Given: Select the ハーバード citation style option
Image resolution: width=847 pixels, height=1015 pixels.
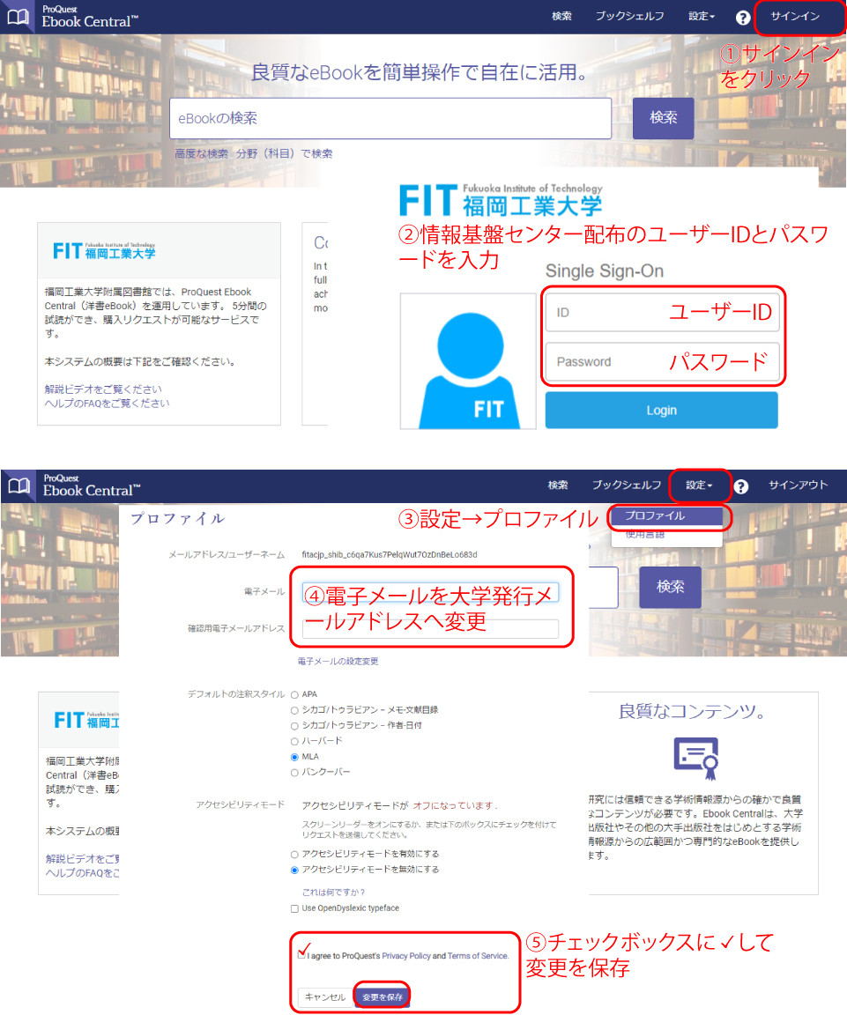Looking at the screenshot, I should 294,741.
